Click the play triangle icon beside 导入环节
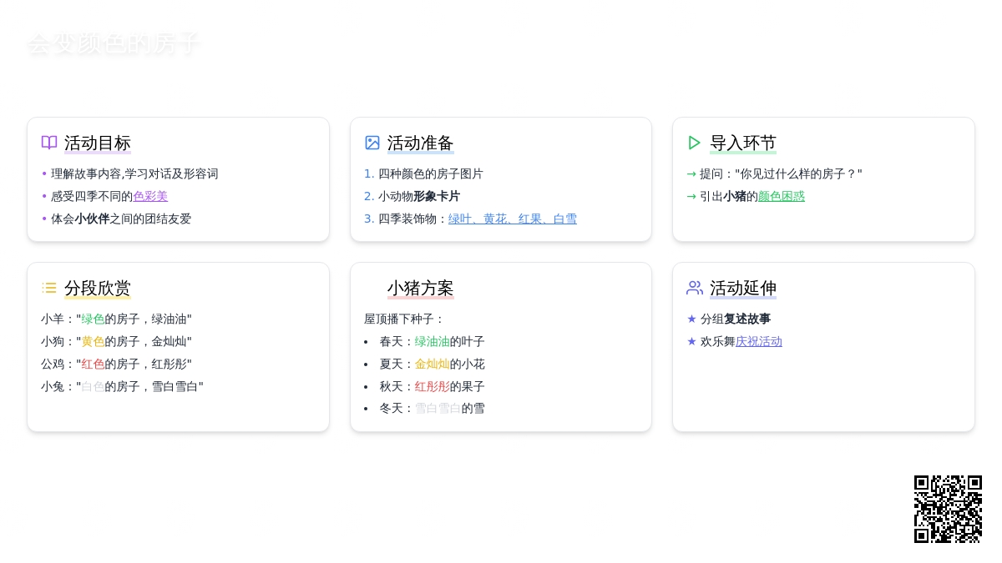The height and width of the screenshot is (563, 1002). (x=695, y=143)
